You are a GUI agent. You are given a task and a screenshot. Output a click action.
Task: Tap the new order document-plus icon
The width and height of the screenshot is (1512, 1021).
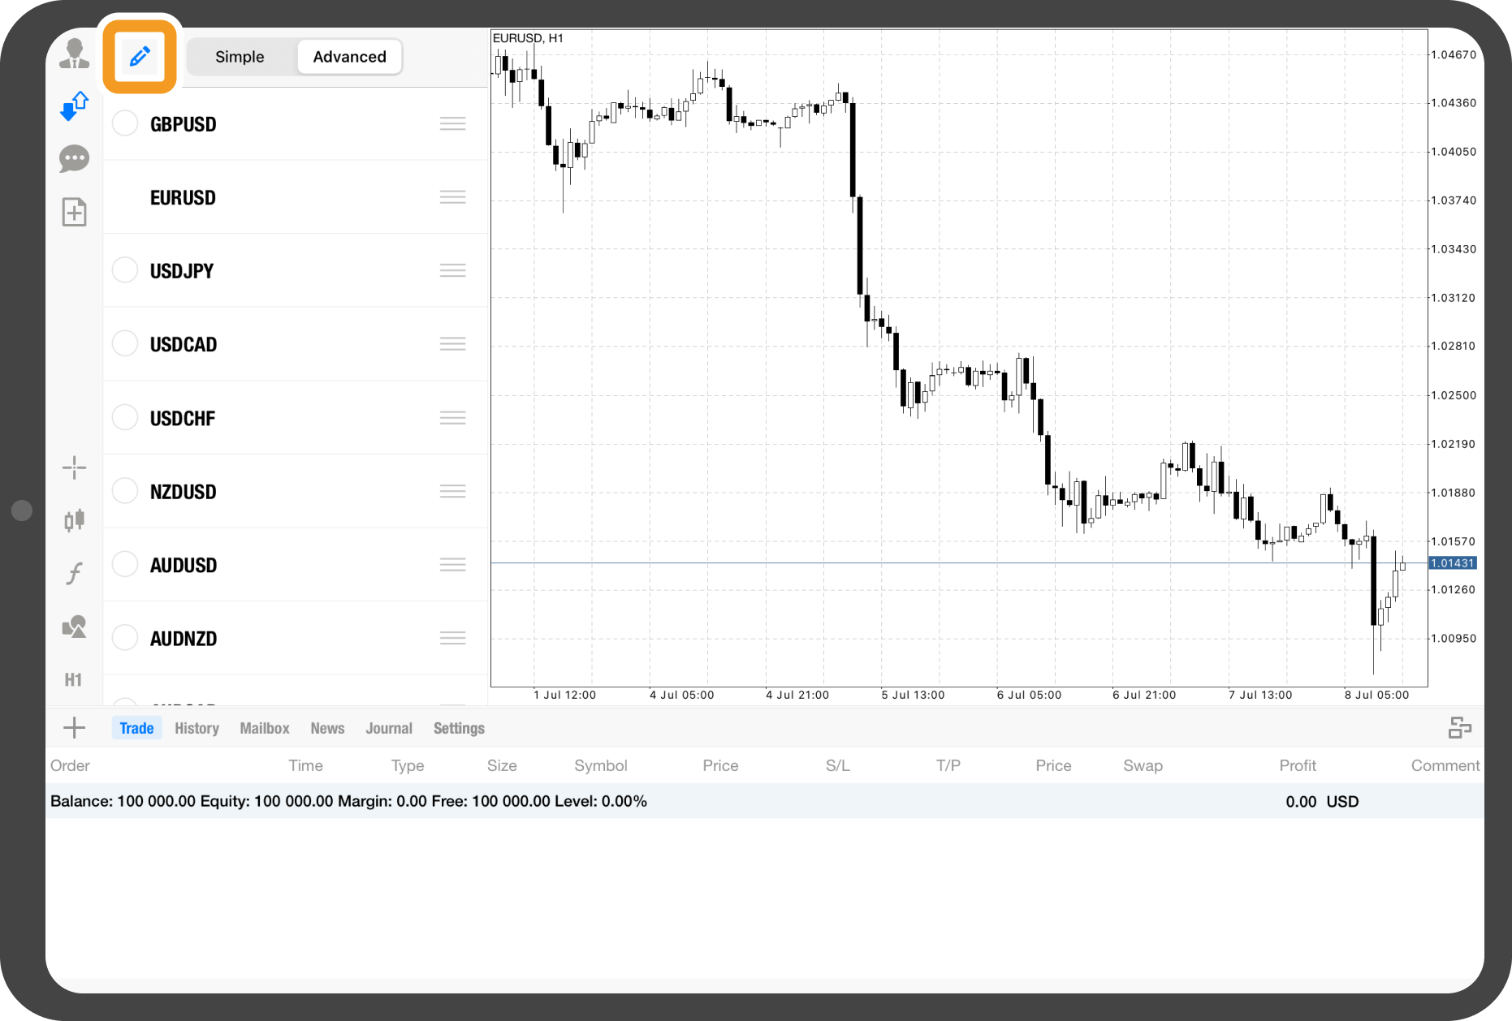click(74, 213)
